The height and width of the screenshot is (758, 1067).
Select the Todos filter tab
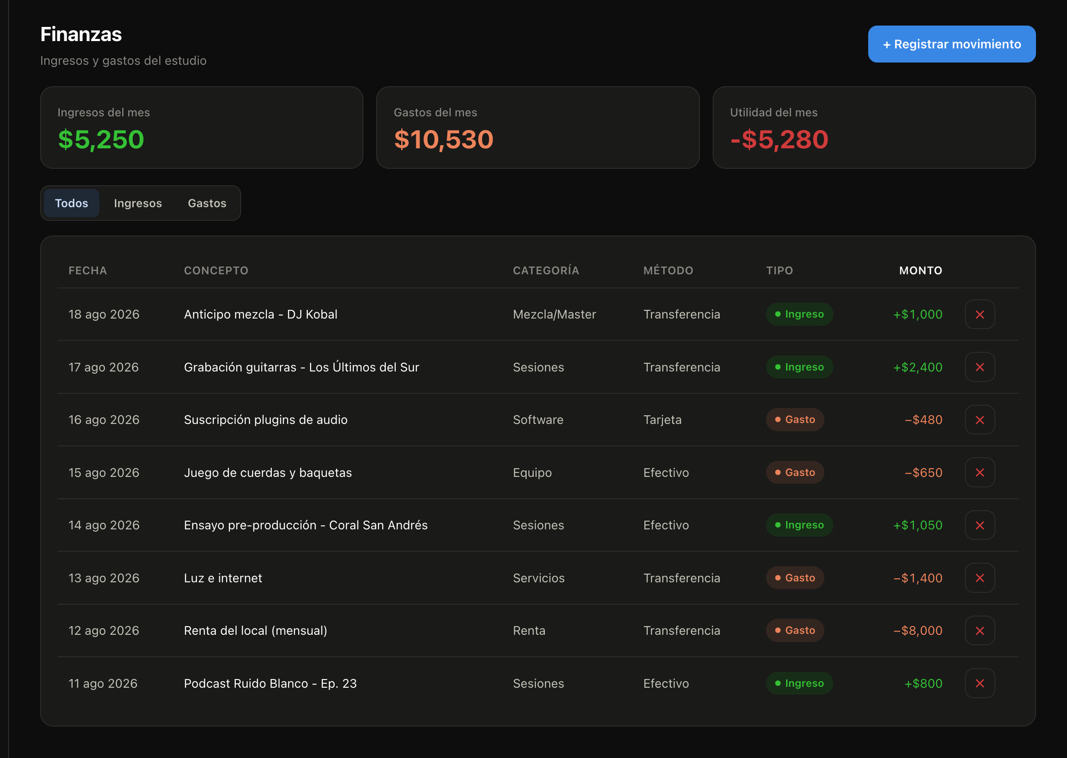click(71, 203)
